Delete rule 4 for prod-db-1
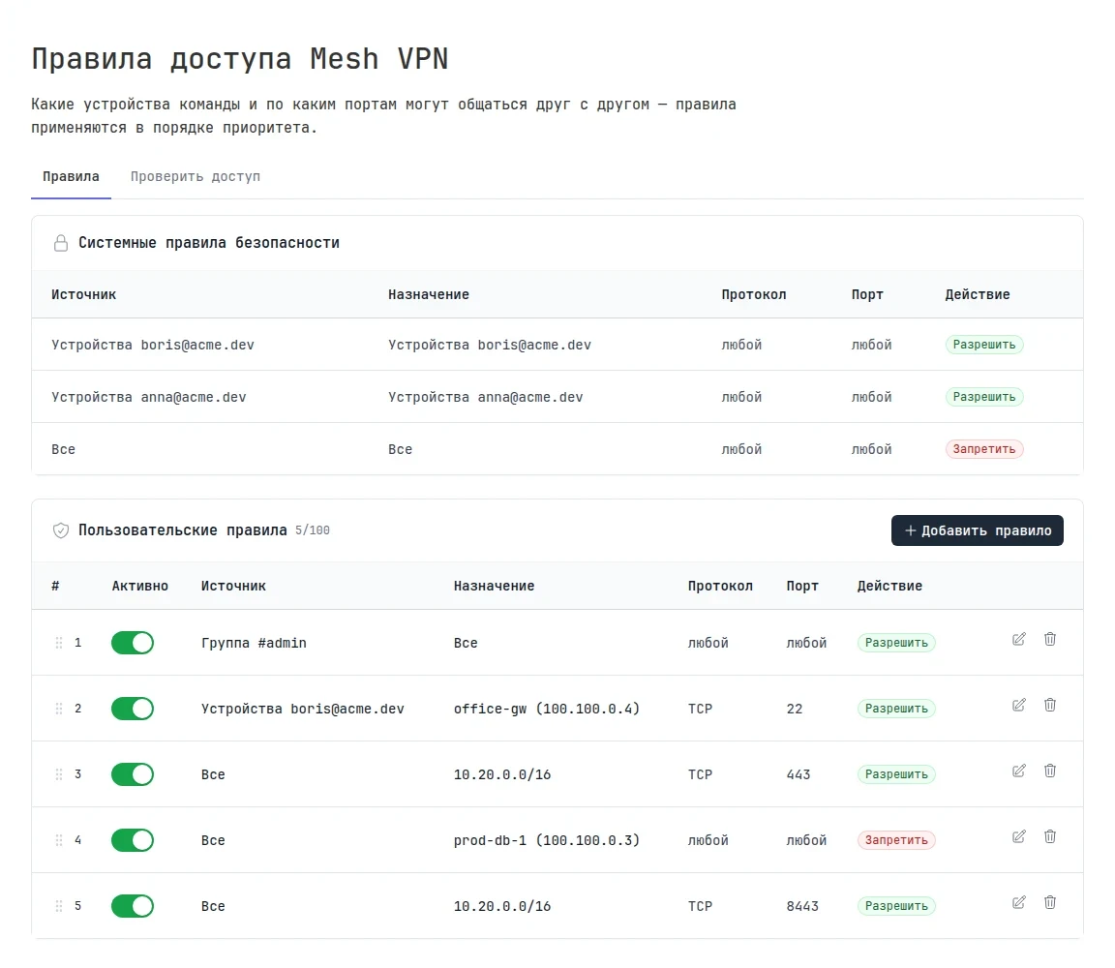This screenshot has height=968, width=1115. [1049, 836]
